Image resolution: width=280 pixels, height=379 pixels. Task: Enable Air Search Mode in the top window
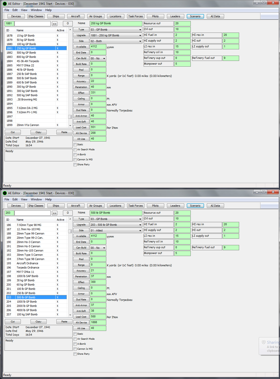(x=75, y=150)
